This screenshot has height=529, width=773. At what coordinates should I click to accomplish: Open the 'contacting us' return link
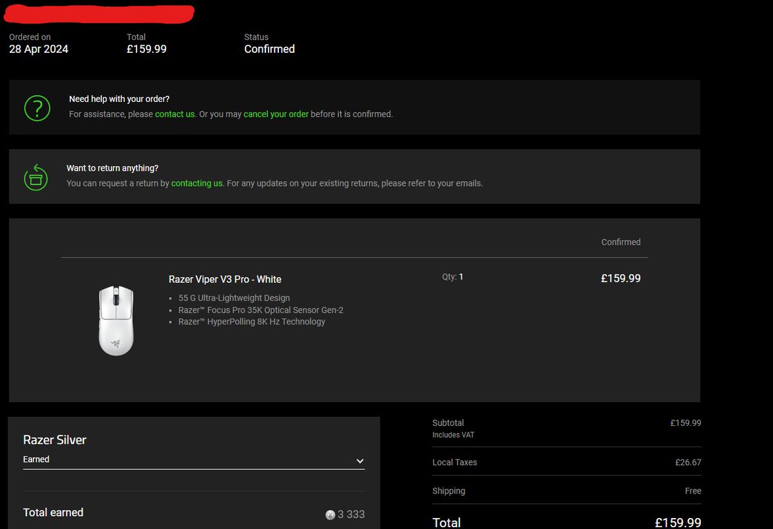tap(197, 183)
